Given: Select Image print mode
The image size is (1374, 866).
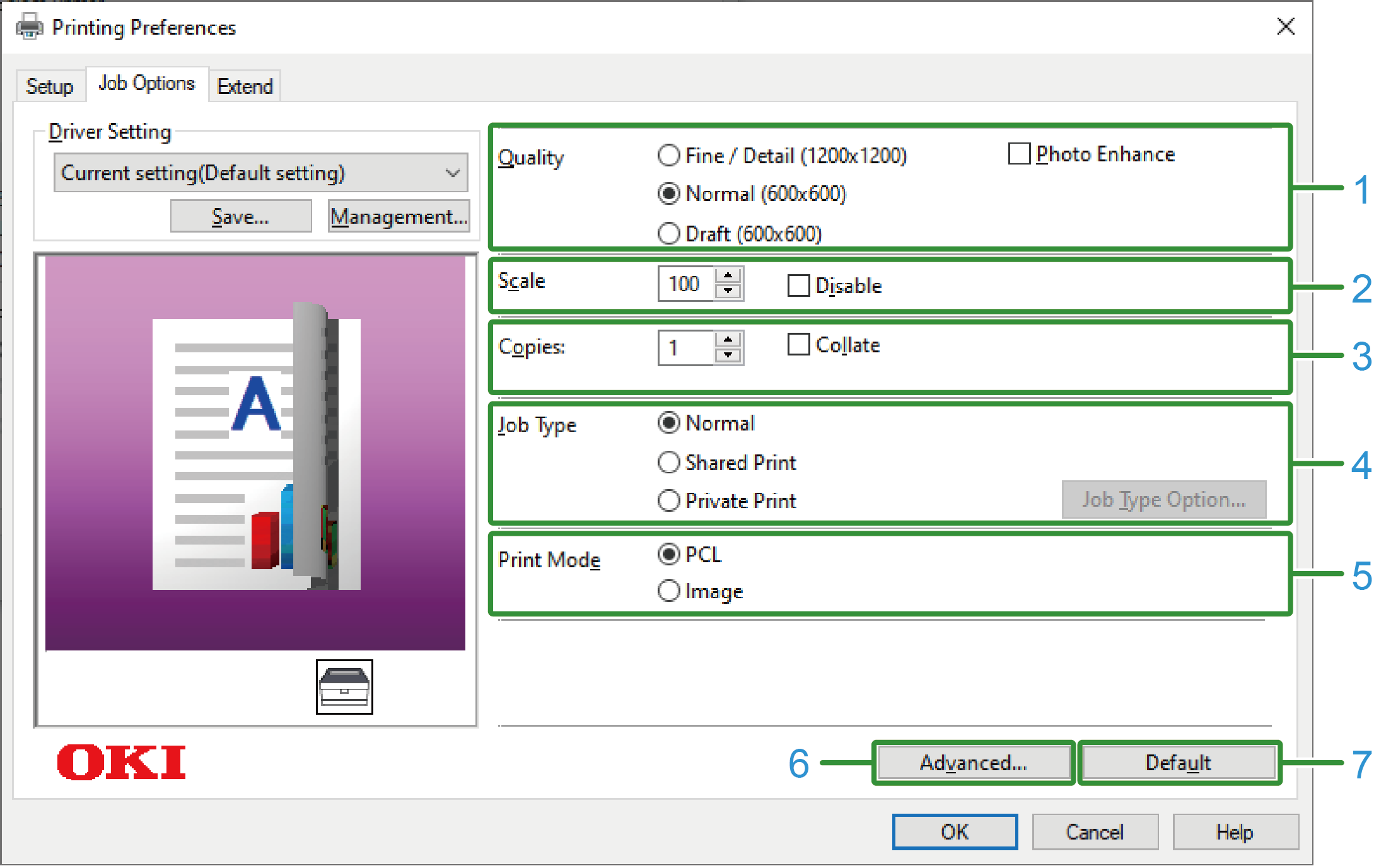Looking at the screenshot, I should [x=669, y=591].
